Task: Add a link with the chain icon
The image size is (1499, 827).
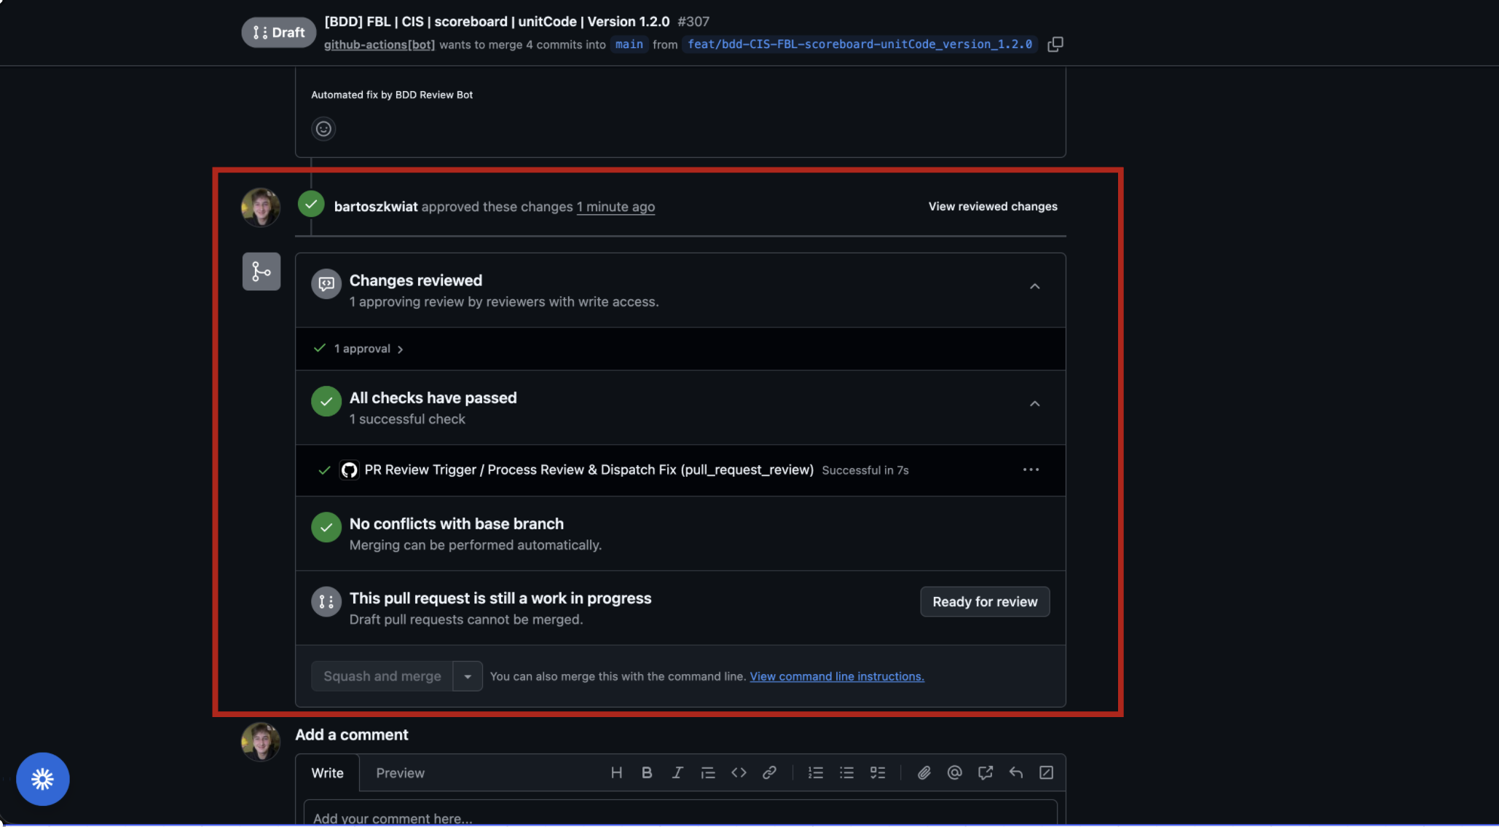Action: click(769, 772)
